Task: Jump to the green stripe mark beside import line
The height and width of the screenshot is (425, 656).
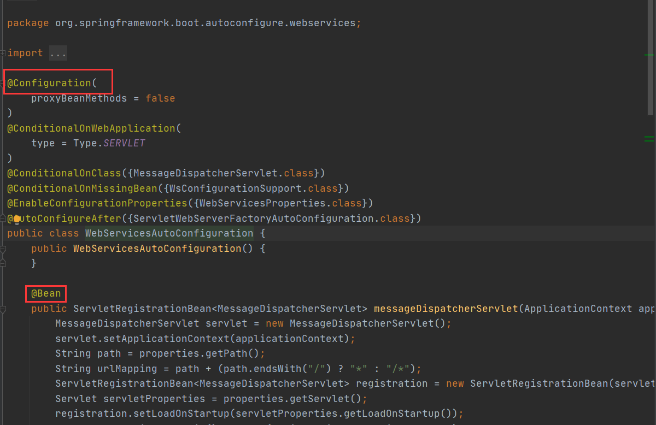Action: (649, 55)
